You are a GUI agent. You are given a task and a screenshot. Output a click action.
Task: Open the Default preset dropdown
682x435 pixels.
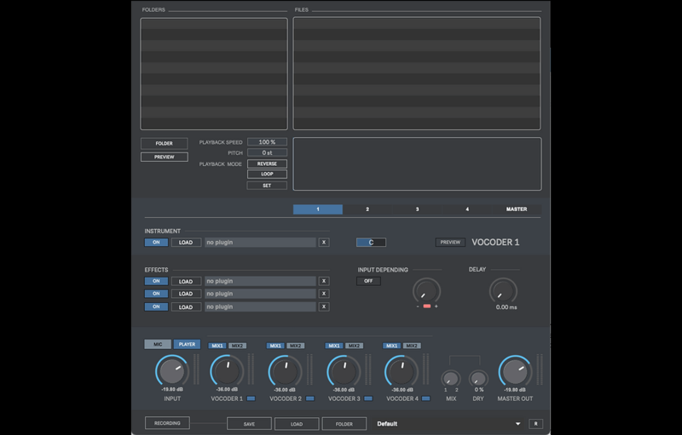pyautogui.click(x=449, y=424)
